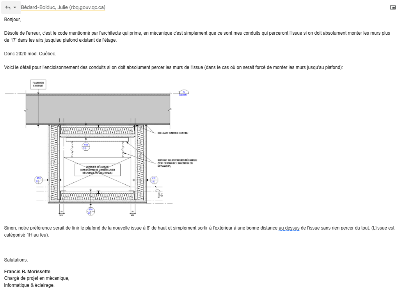Click the 2e EXISTANT level marker
Viewport: 398px width, 288px height.
point(183,93)
